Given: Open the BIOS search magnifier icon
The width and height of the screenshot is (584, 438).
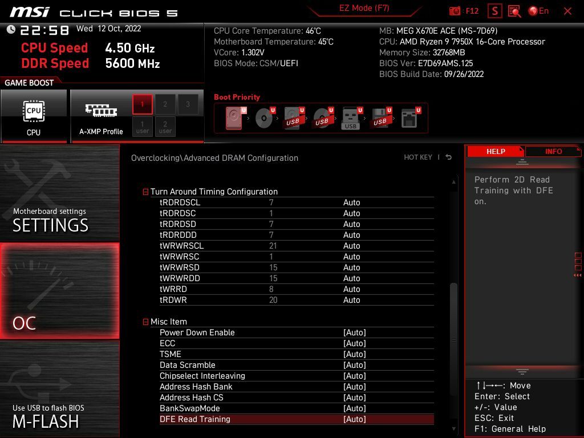Looking at the screenshot, I should pos(514,11).
